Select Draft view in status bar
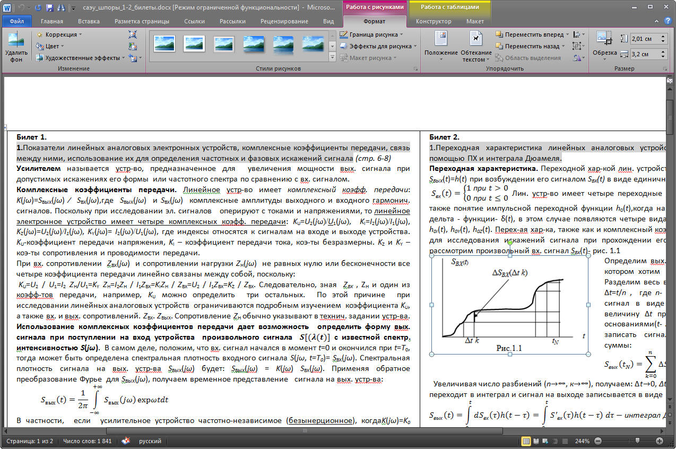 [x=565, y=441]
